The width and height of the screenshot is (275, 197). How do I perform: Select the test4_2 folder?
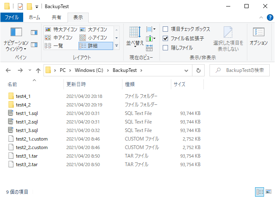coord(23,105)
